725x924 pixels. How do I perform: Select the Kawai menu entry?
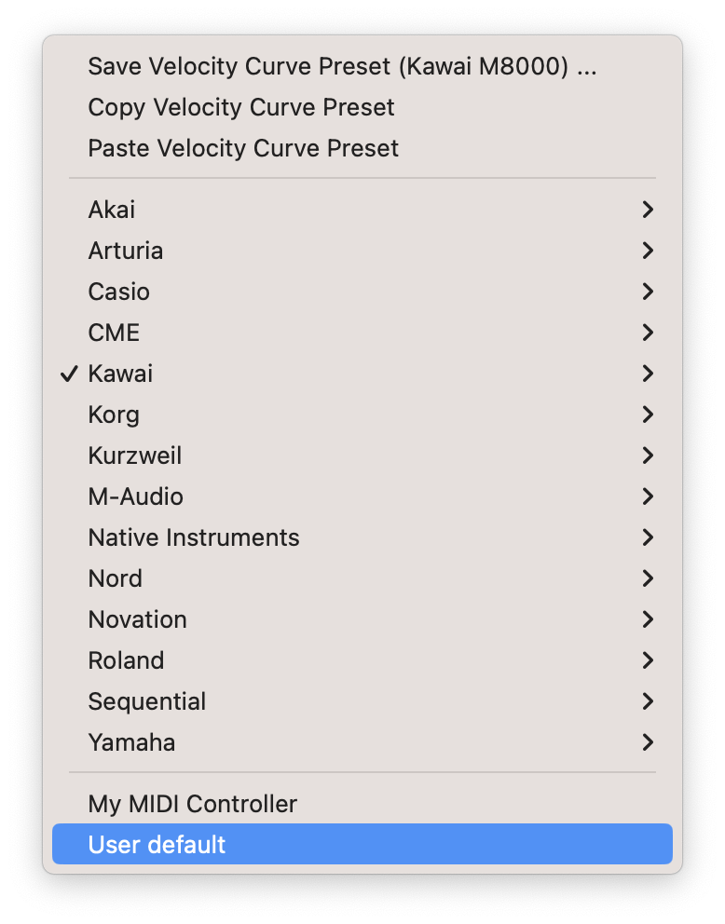[120, 373]
